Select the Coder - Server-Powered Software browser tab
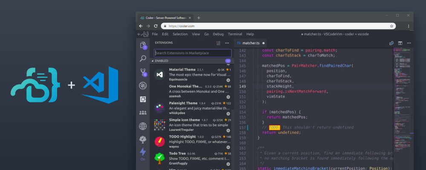Viewport: 426px width, 170px height. 165,18
